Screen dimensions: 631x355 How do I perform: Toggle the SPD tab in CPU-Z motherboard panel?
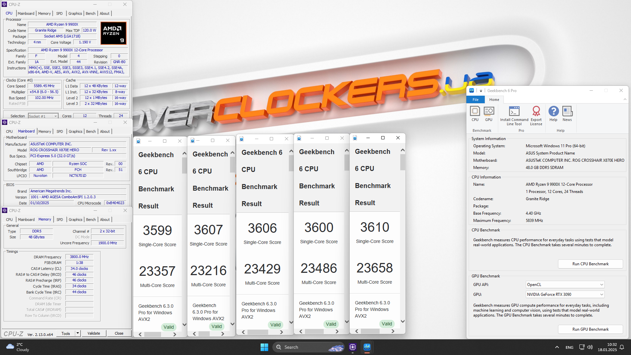click(59, 131)
